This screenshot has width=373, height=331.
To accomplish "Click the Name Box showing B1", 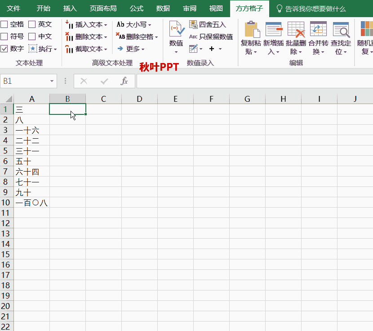I will 25,81.
